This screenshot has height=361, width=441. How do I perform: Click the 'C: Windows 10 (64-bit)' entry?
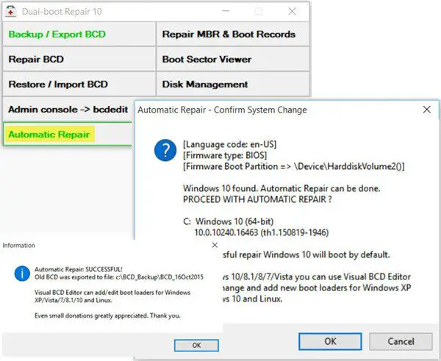(x=229, y=221)
